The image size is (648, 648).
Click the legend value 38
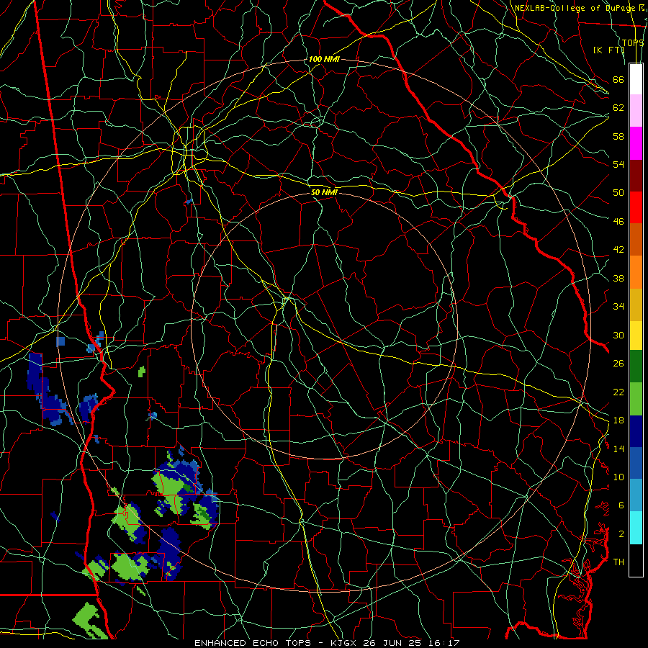(618, 278)
